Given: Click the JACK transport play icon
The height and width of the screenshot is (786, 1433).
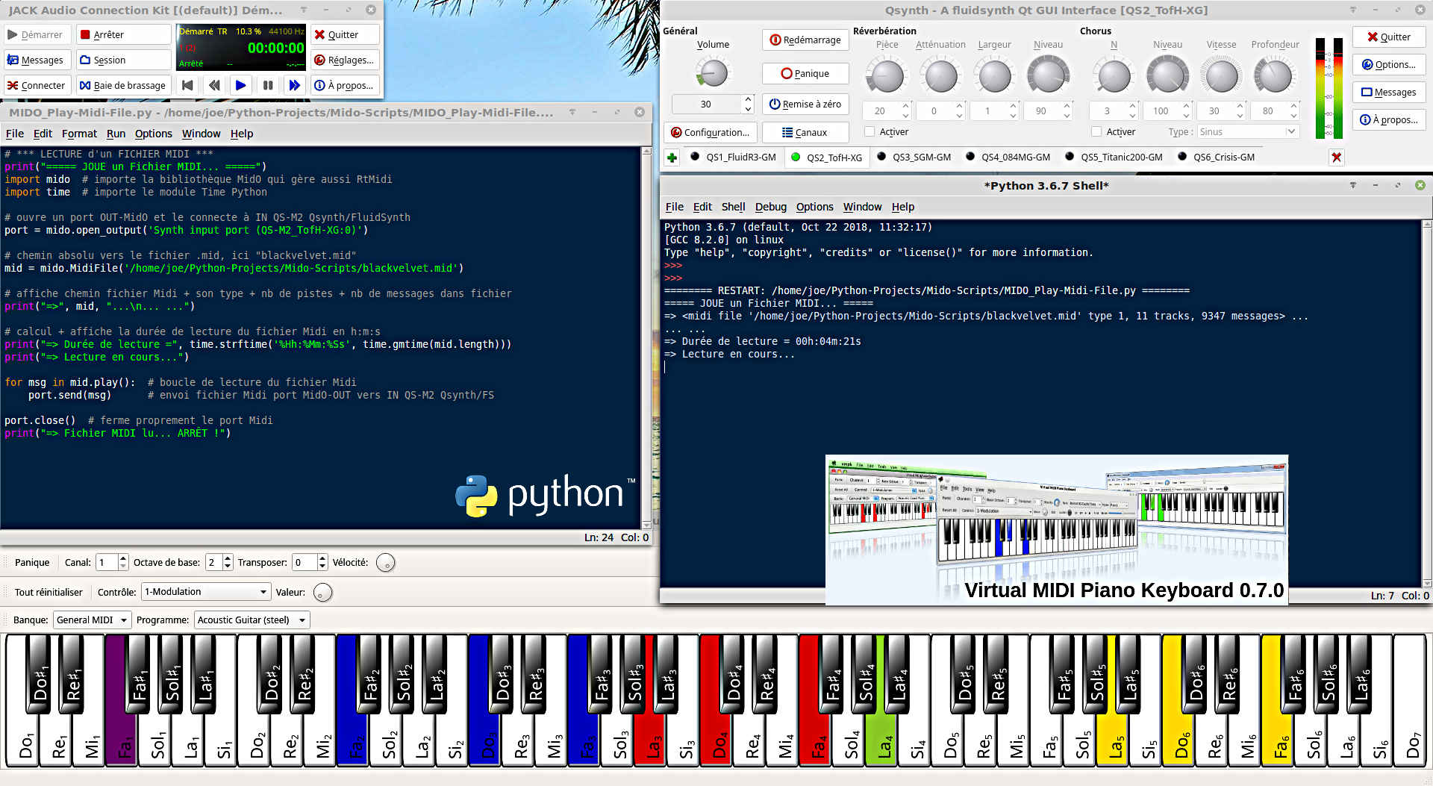Looking at the screenshot, I should [240, 85].
